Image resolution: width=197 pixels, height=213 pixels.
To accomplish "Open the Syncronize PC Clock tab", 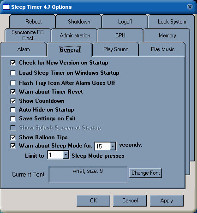I will 28,35.
